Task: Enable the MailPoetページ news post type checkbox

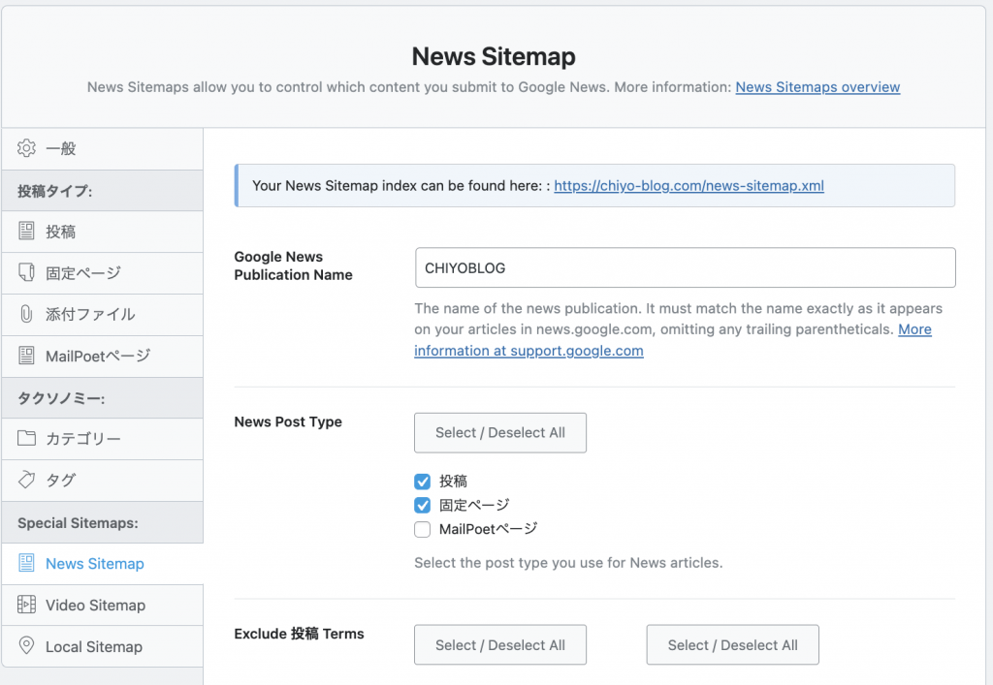Action: point(423,529)
